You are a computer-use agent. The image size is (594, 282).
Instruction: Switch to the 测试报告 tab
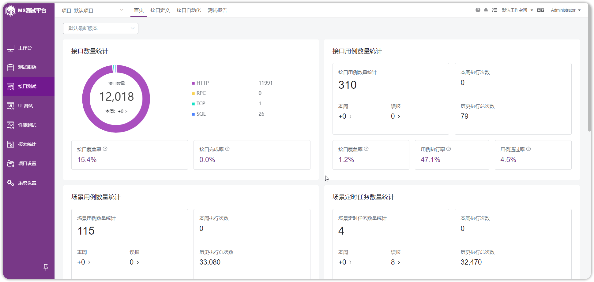click(217, 10)
